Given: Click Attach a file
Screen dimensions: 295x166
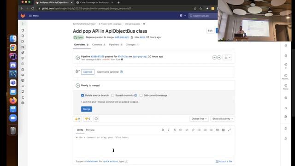Looking at the screenshot, I should (224, 161).
